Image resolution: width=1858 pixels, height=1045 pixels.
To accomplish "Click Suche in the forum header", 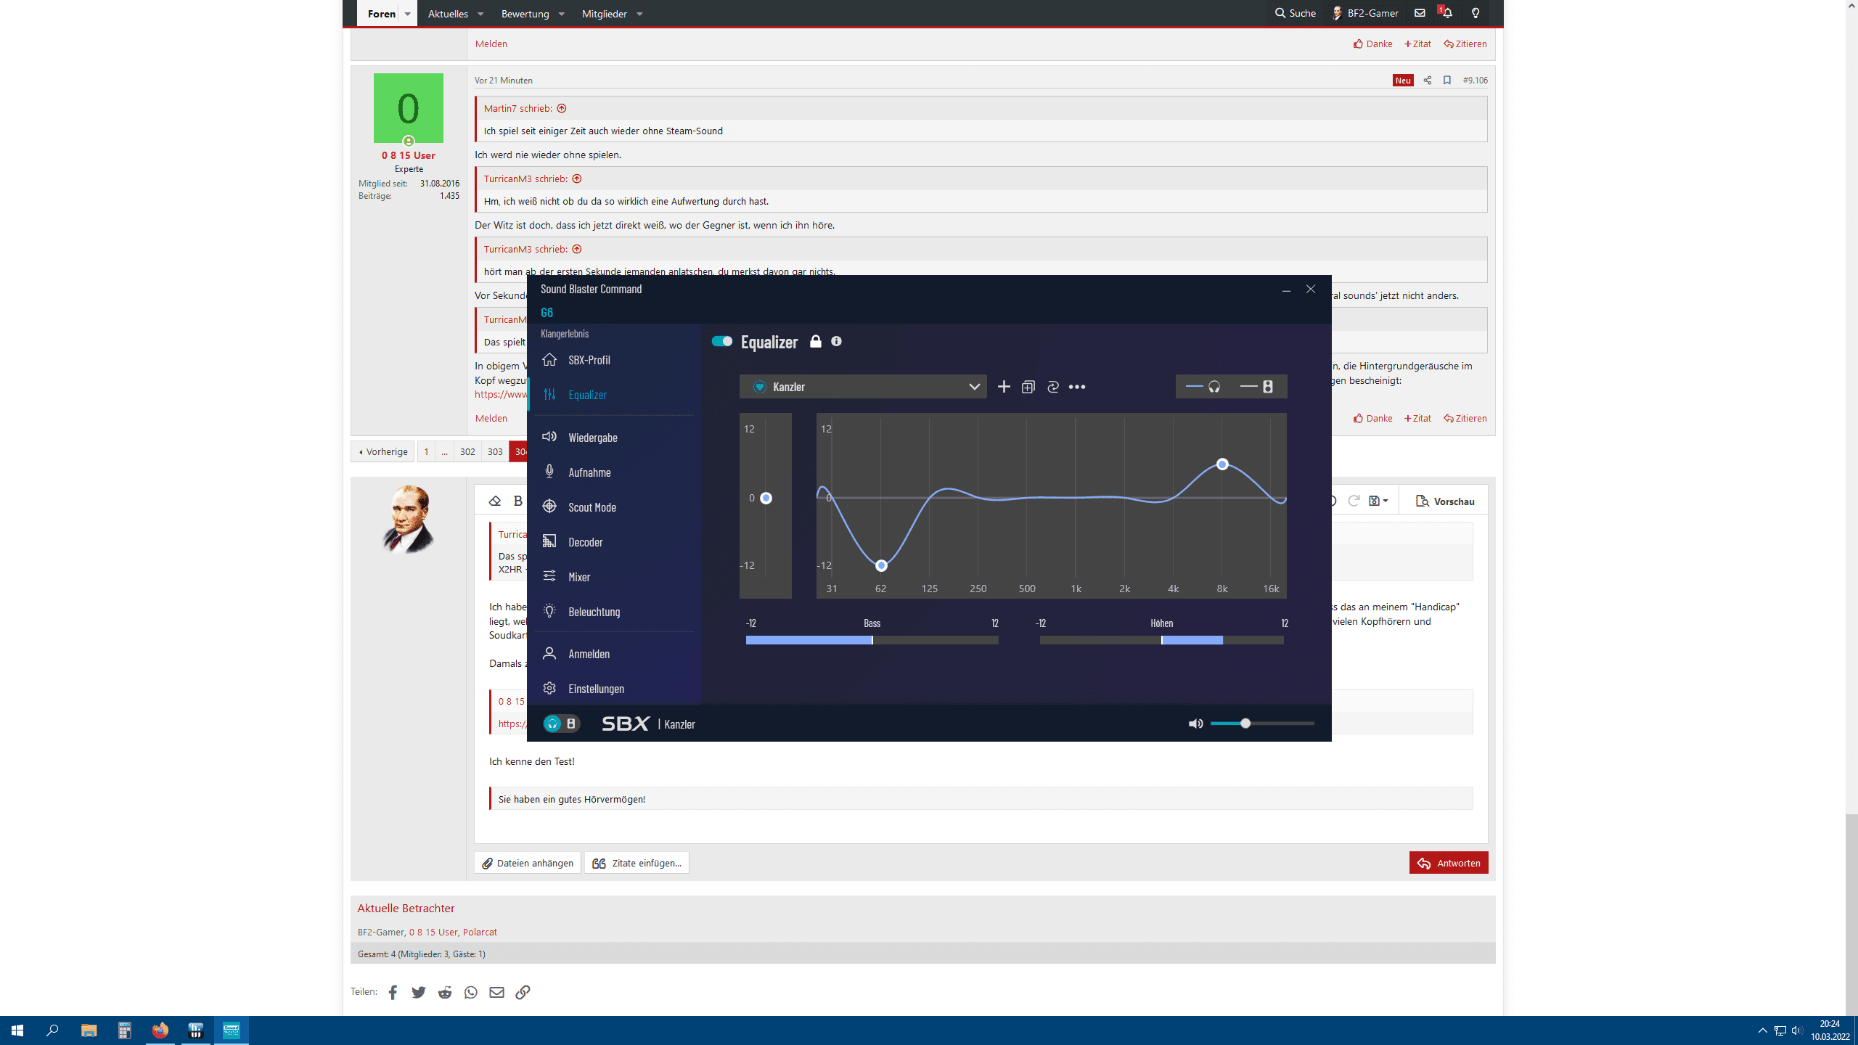I will tap(1296, 13).
